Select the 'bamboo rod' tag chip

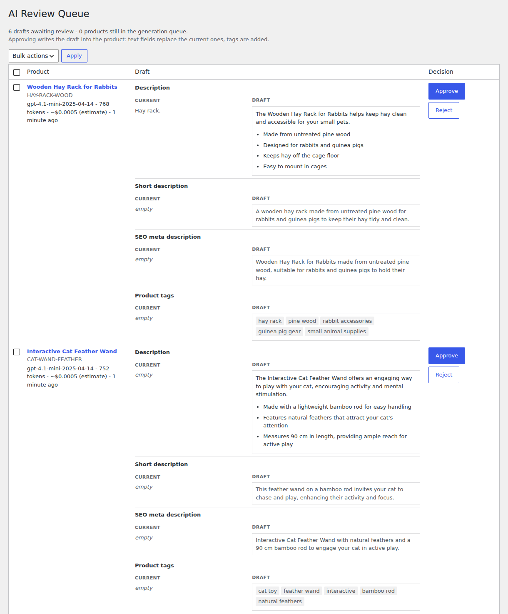378,591
